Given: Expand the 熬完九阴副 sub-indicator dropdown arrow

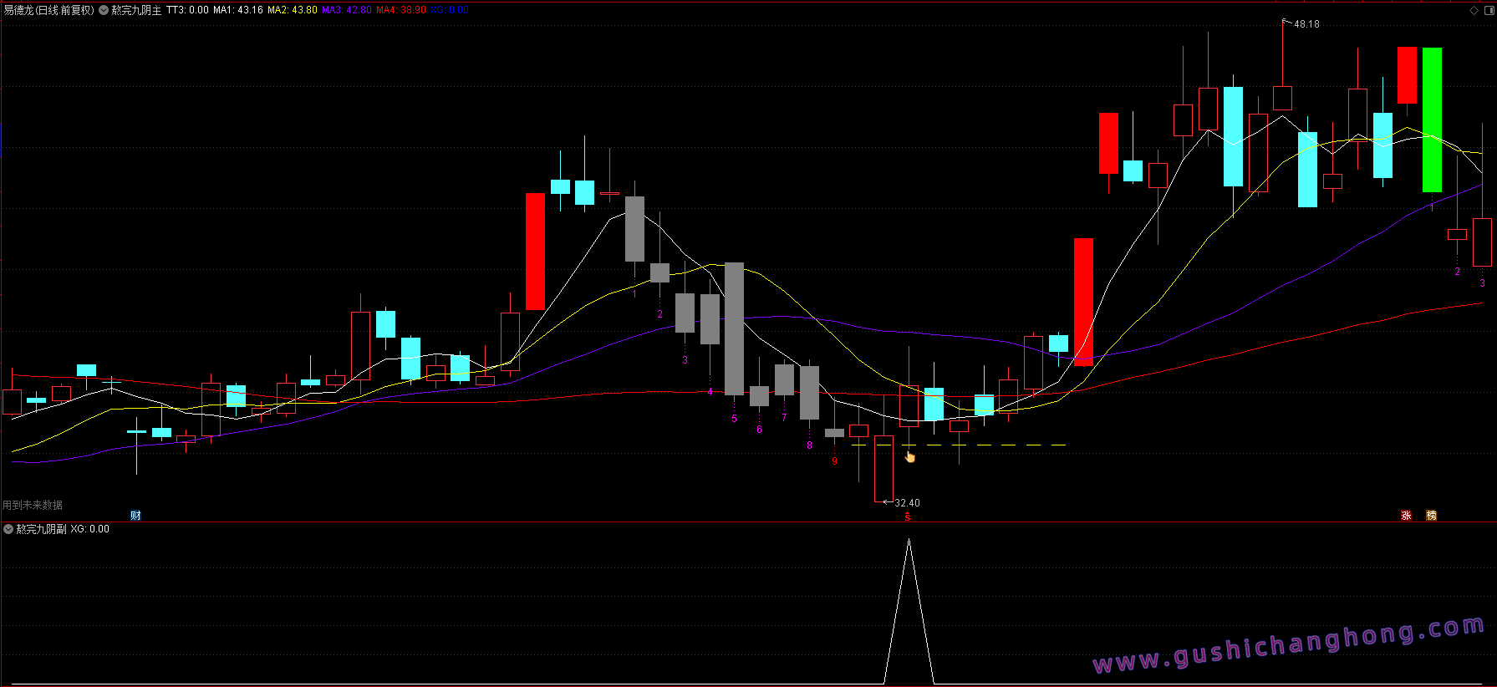Looking at the screenshot, I should point(8,529).
